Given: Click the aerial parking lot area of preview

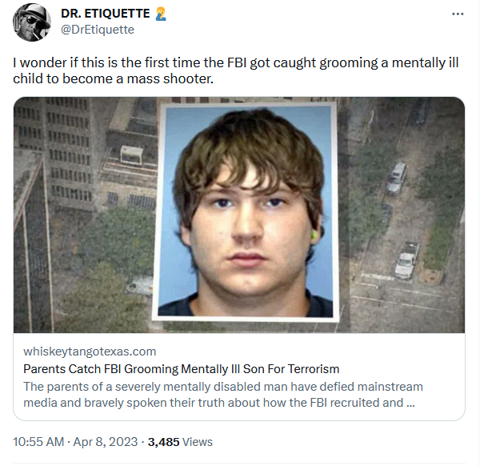Looking at the screenshot, I should [x=402, y=215].
